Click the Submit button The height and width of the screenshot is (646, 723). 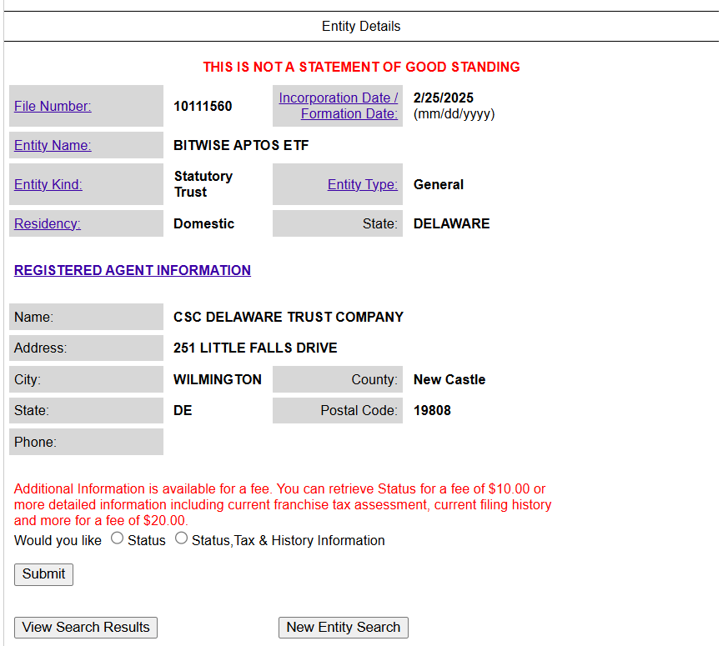(44, 574)
